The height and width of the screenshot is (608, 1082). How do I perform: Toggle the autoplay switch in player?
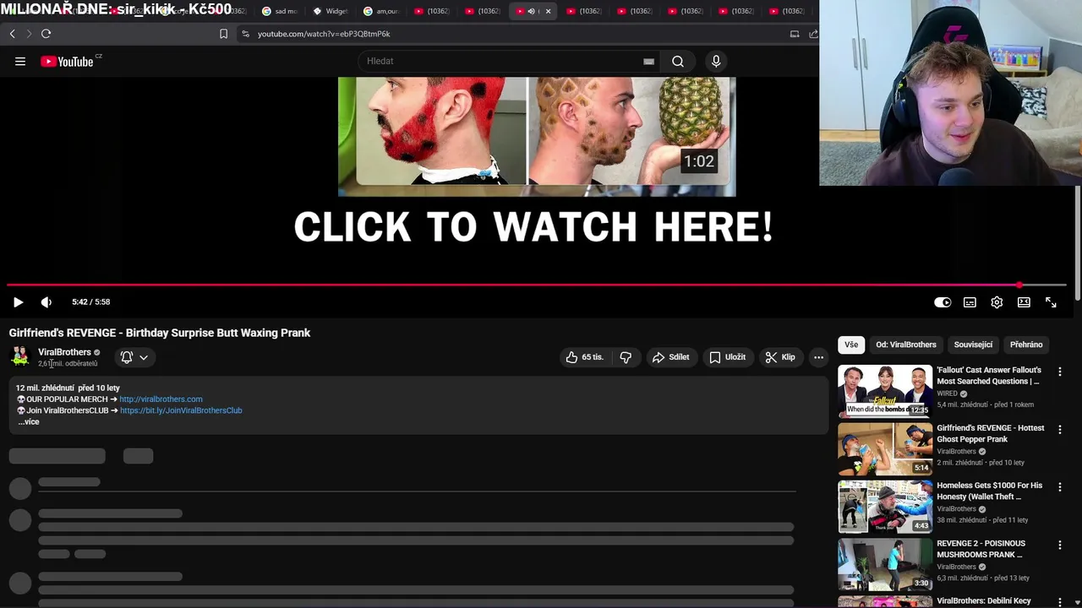click(x=943, y=302)
